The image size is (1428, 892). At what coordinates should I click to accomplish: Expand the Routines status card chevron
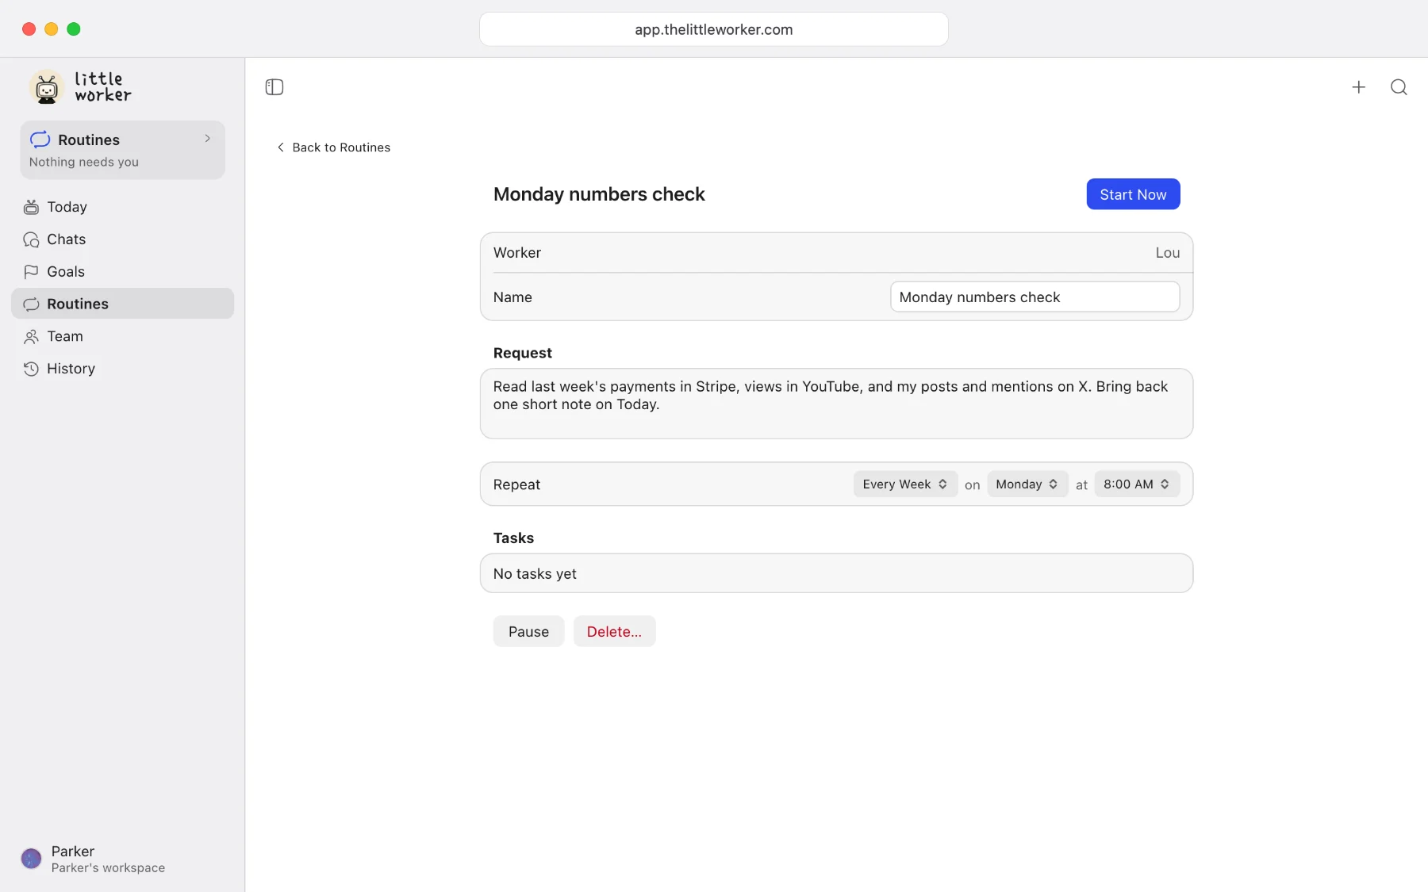[x=208, y=139]
